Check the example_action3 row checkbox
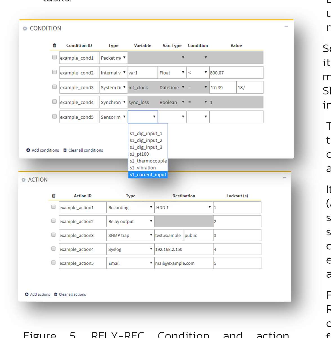Screen dimensions: 331x338 click(53, 235)
